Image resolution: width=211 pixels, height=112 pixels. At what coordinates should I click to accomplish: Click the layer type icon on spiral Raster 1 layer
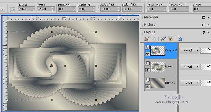147,64
